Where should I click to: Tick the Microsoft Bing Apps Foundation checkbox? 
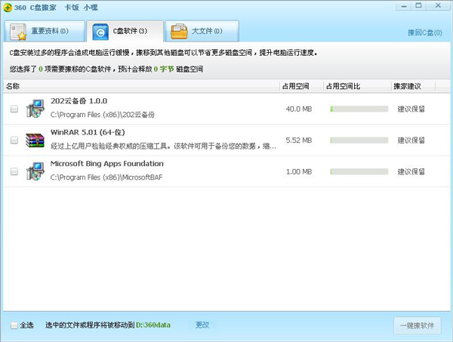click(x=14, y=171)
